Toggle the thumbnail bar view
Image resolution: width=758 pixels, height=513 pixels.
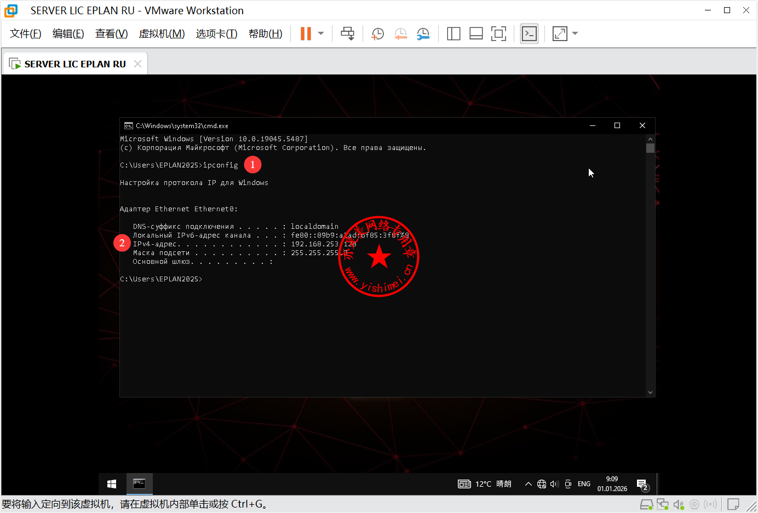(x=476, y=34)
